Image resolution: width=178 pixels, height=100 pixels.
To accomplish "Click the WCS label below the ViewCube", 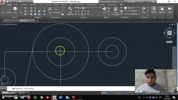I will coord(169,42).
